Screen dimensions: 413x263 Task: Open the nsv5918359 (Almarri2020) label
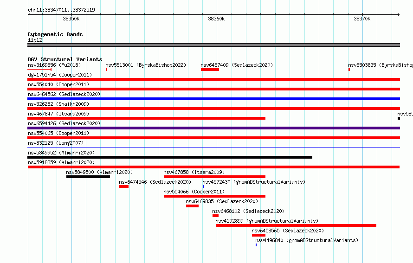point(61,162)
